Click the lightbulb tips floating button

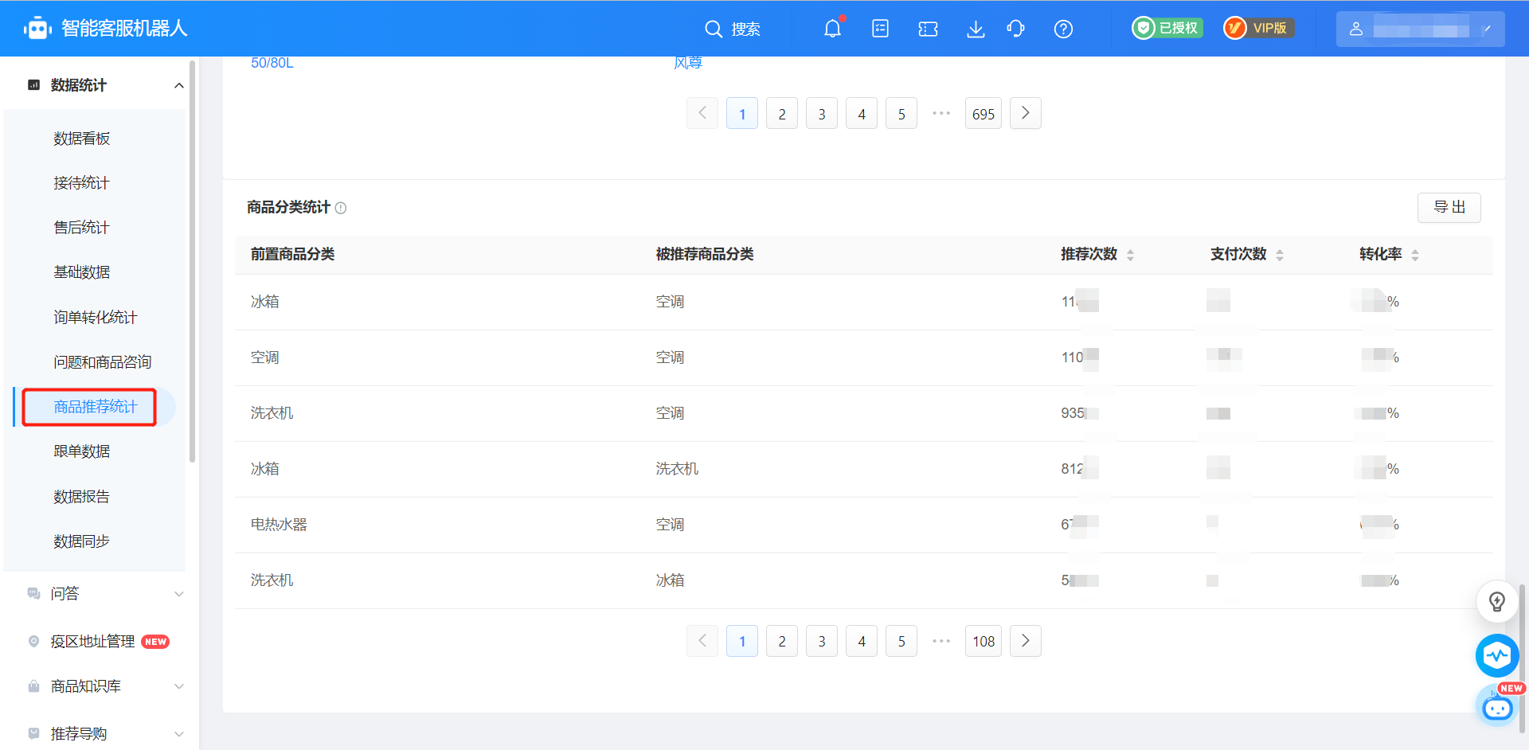1497,602
